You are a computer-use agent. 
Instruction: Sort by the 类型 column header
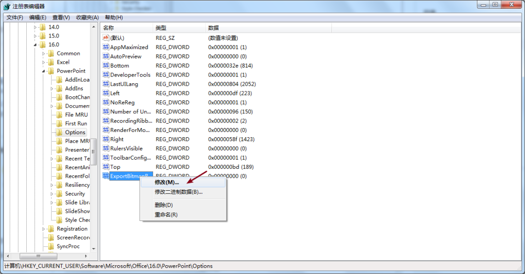pyautogui.click(x=179, y=28)
